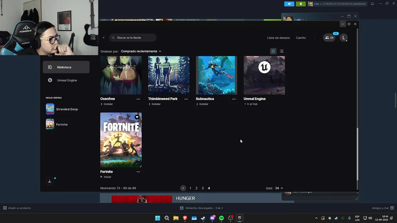Viewport: 397px width, 223px height.
Task: Click the search field Buscar en la tienda
Action: point(133,38)
